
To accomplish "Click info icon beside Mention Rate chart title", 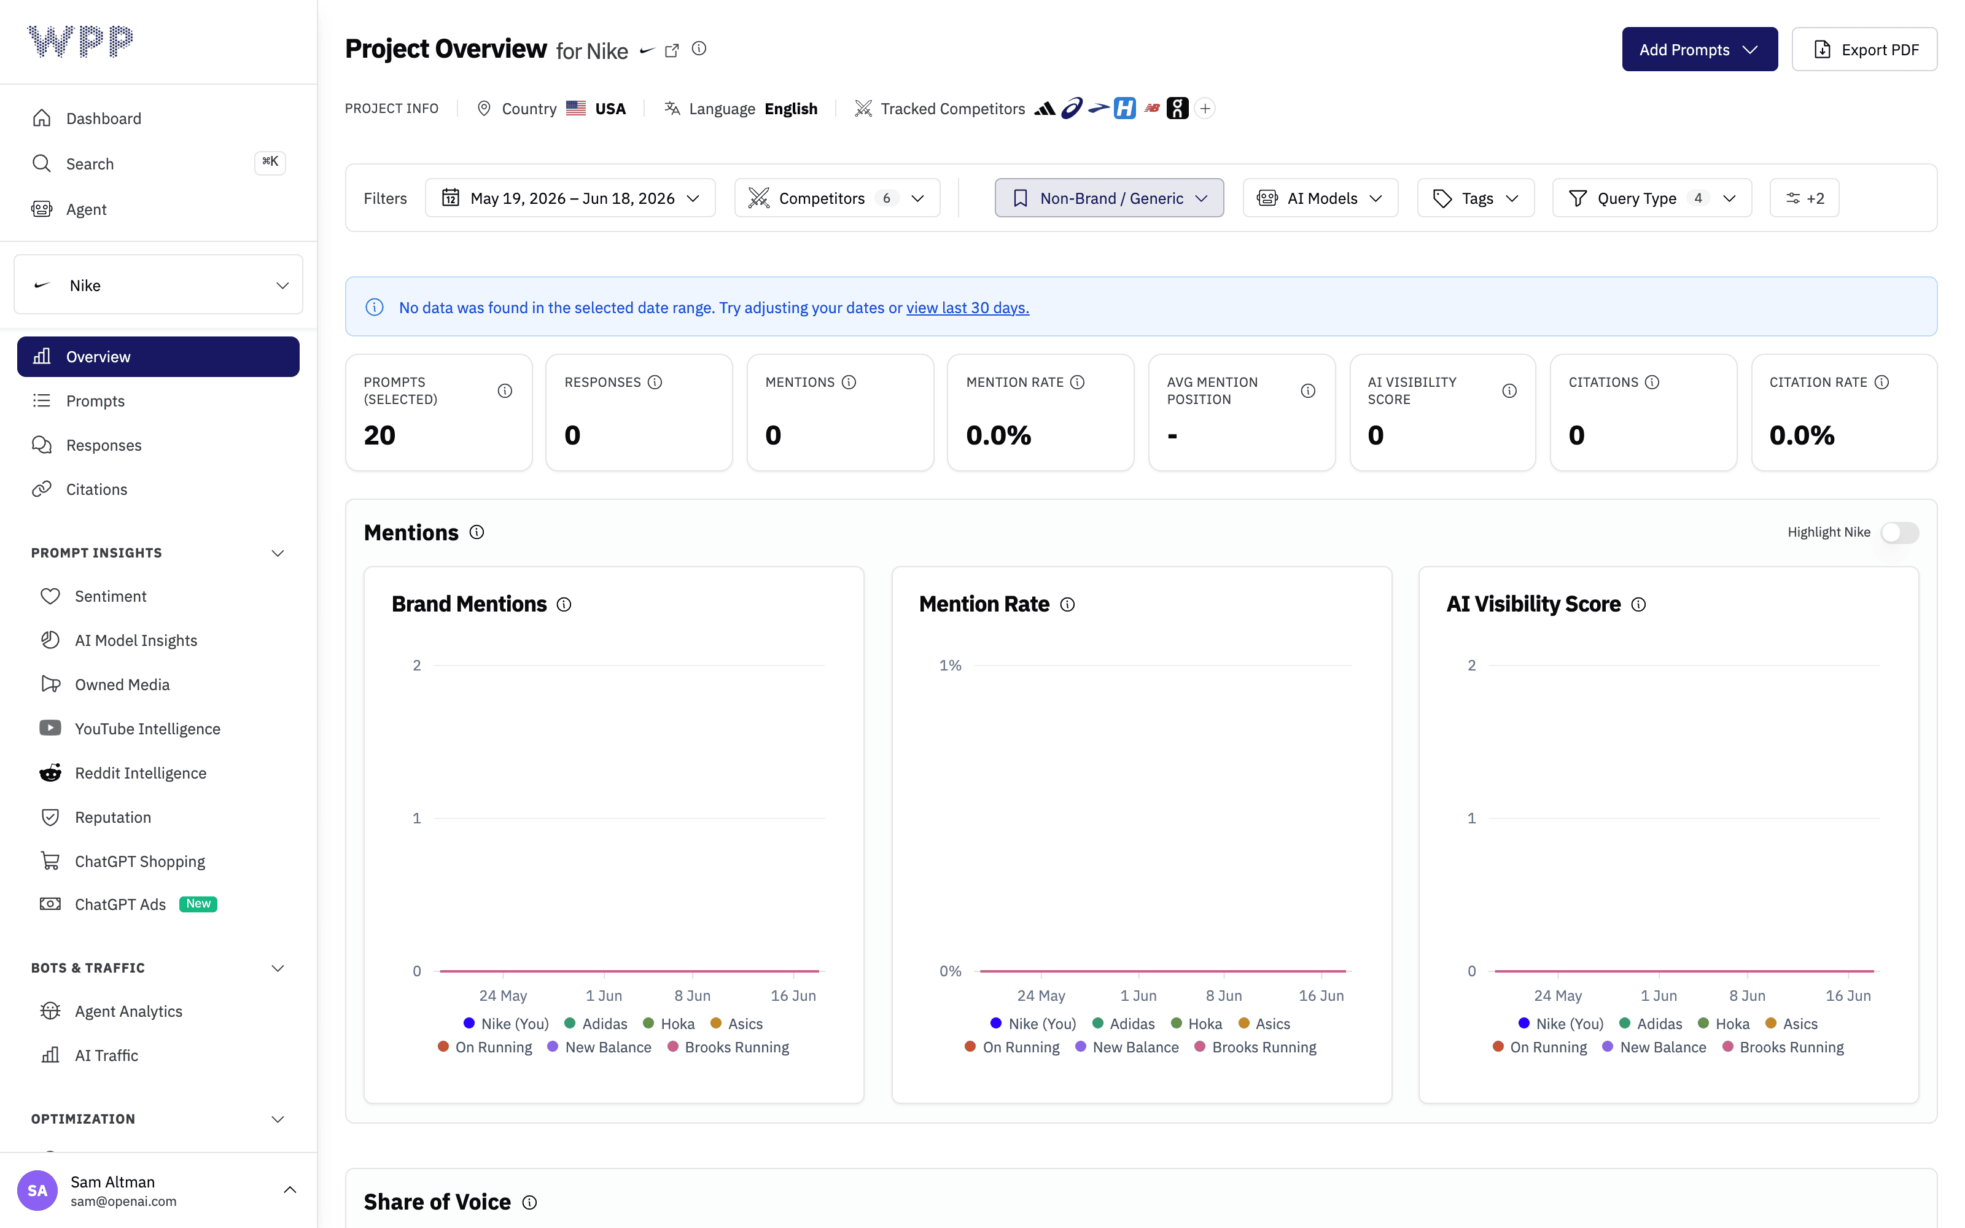I will [1067, 604].
